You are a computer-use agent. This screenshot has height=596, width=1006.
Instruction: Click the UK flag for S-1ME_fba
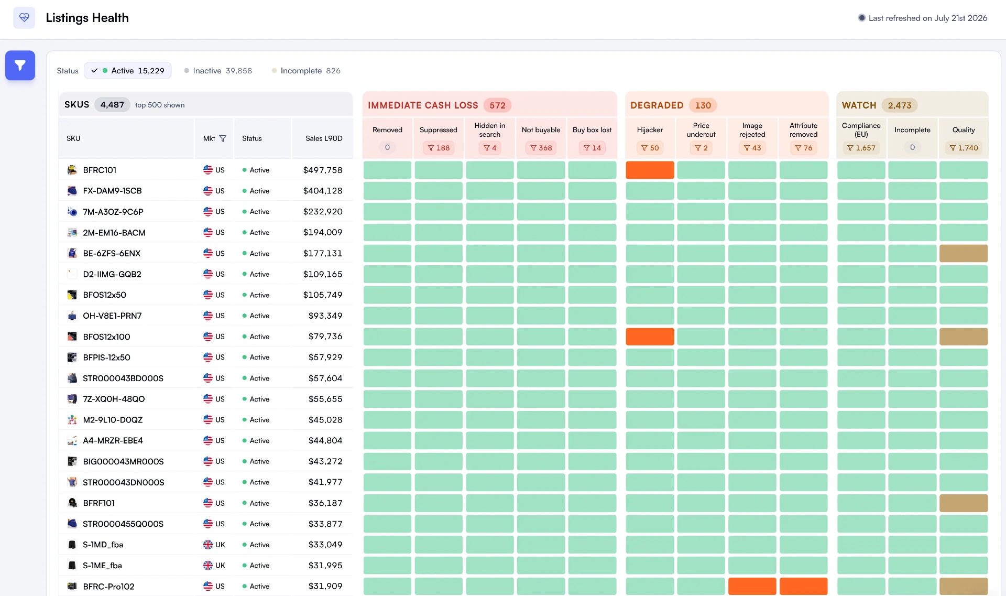pyautogui.click(x=208, y=566)
